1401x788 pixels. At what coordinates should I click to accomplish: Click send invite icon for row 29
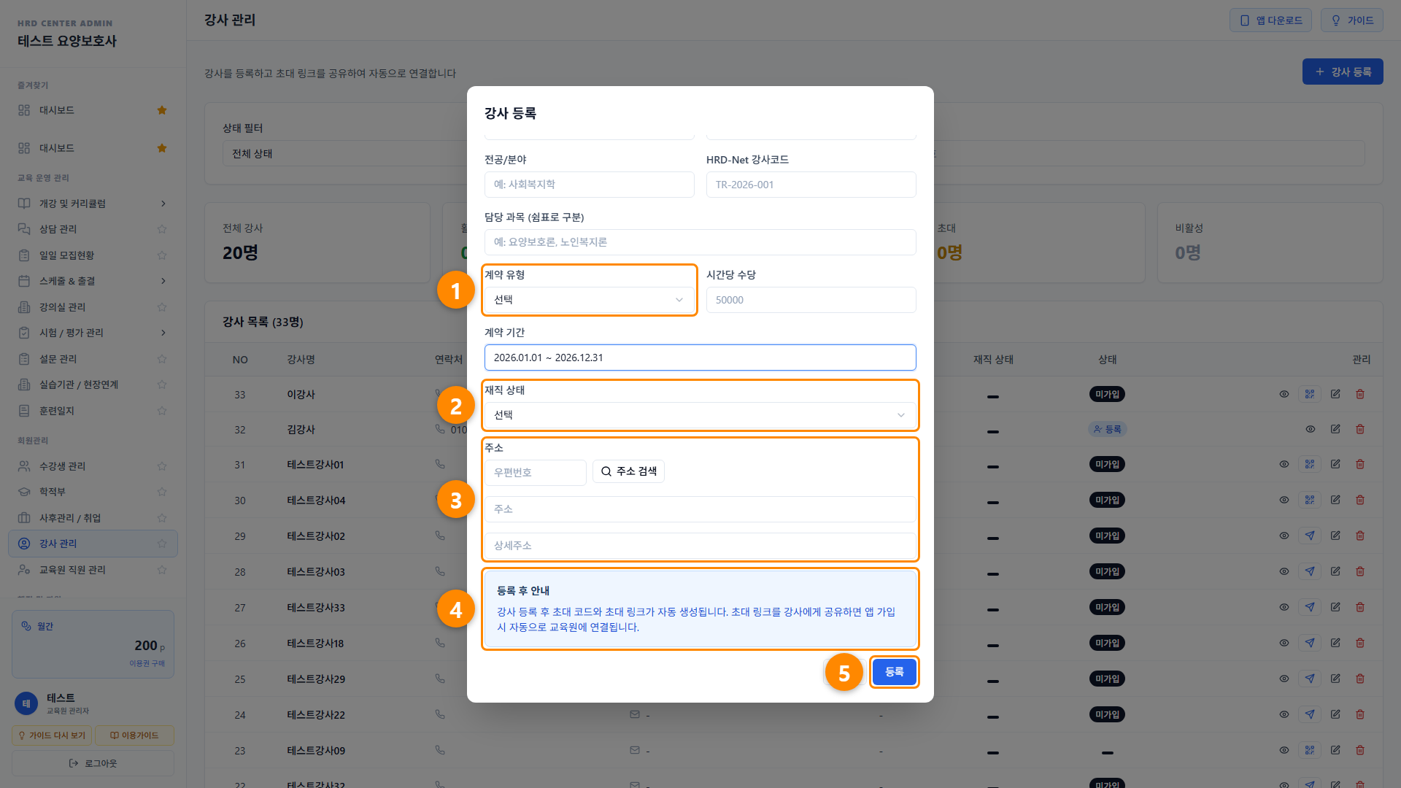coord(1310,536)
